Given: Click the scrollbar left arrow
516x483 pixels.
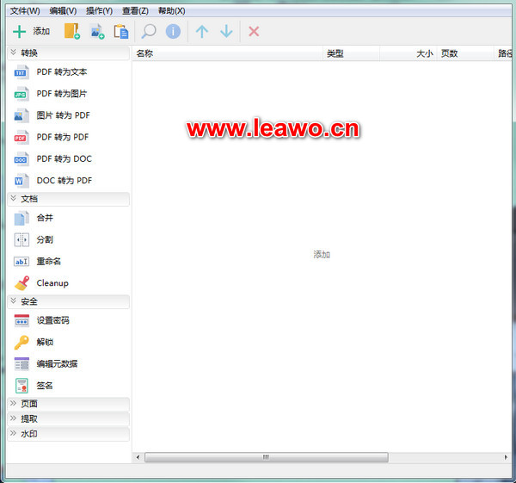Looking at the screenshot, I should pyautogui.click(x=138, y=457).
